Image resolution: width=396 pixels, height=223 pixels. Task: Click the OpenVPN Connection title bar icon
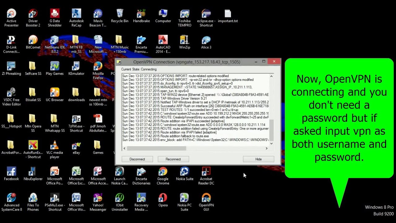point(119,62)
